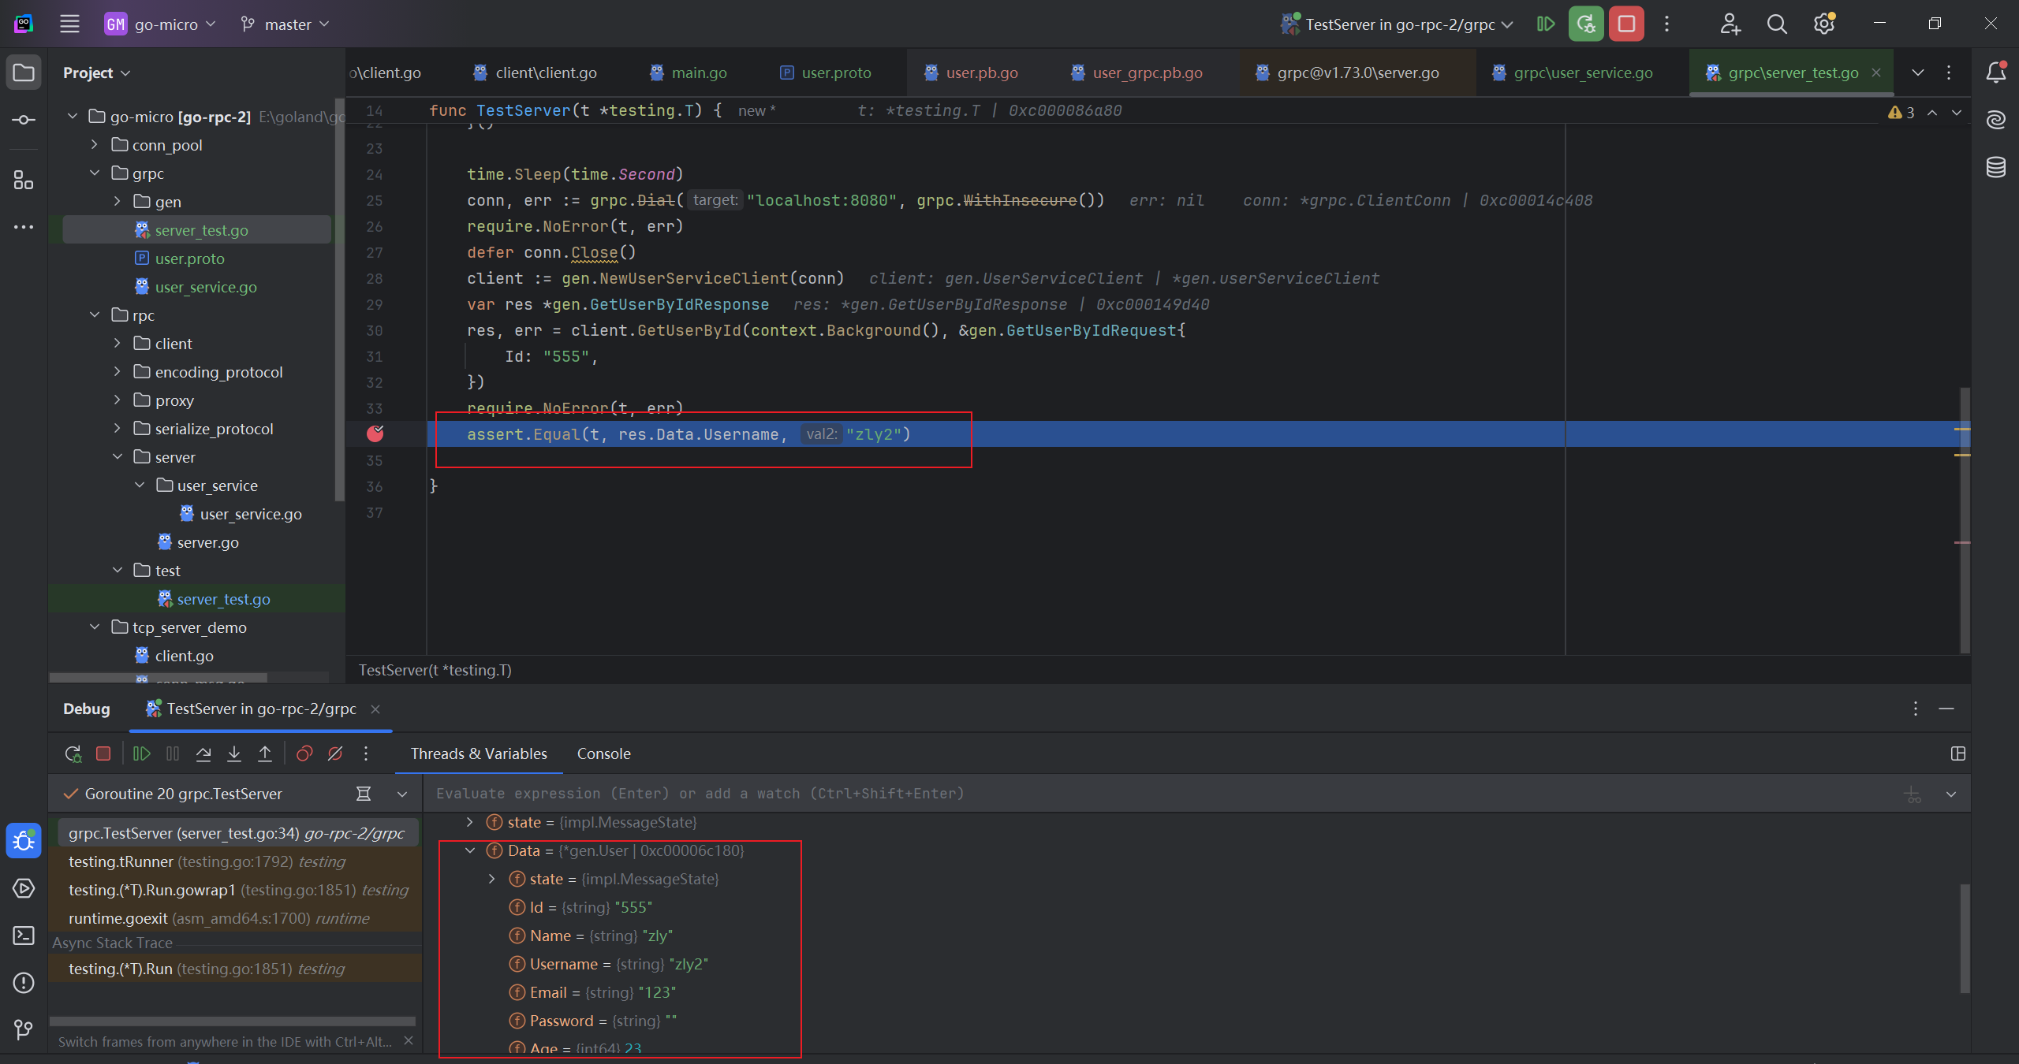This screenshot has width=2019, height=1064.
Task: Open the Notifications panel bell
Action: pyautogui.click(x=1996, y=73)
